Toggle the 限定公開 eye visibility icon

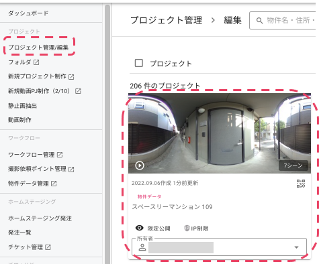point(140,228)
